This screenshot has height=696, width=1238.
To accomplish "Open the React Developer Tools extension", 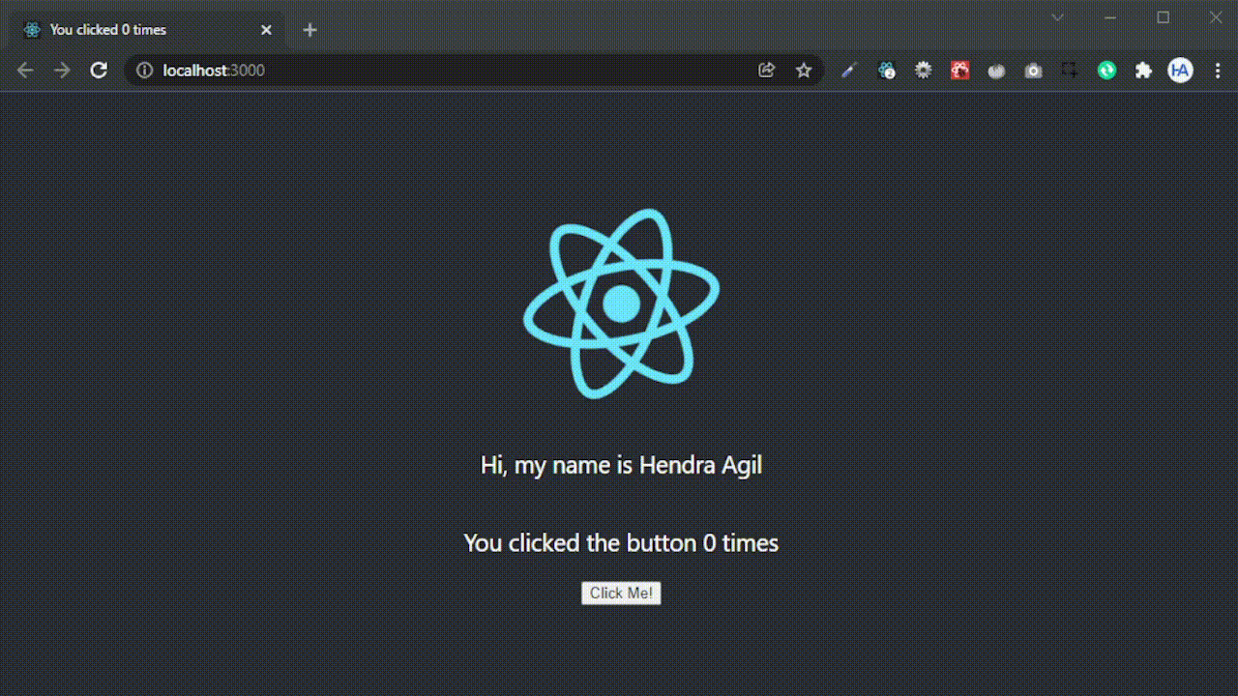I will click(886, 71).
